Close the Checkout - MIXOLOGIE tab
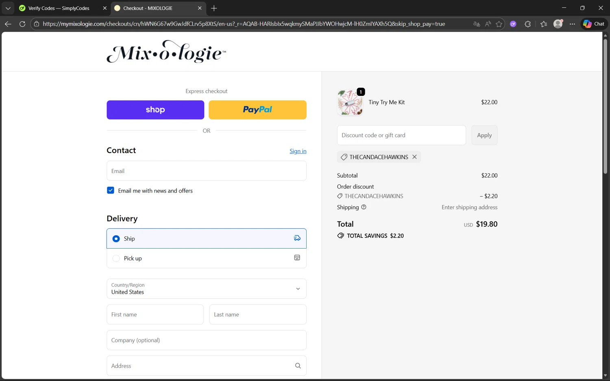This screenshot has width=610, height=381. click(200, 8)
